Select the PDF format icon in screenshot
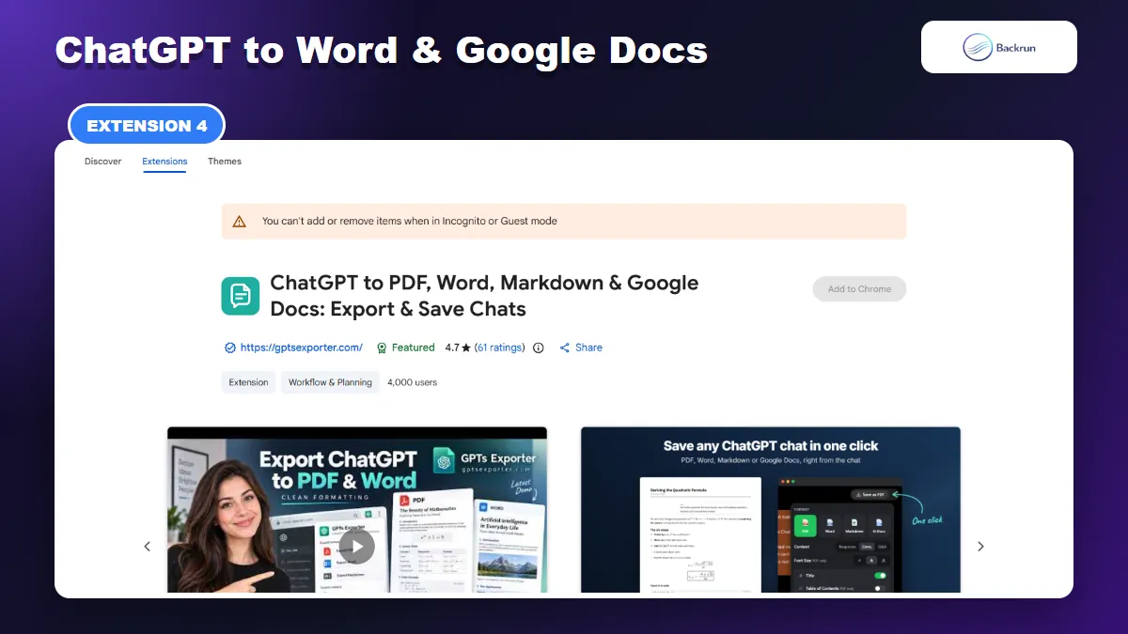 (805, 524)
